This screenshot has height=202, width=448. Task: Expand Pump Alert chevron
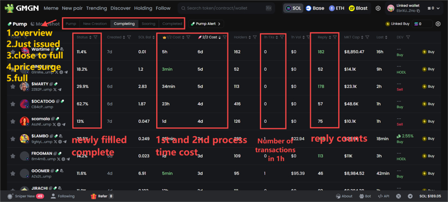coord(219,24)
